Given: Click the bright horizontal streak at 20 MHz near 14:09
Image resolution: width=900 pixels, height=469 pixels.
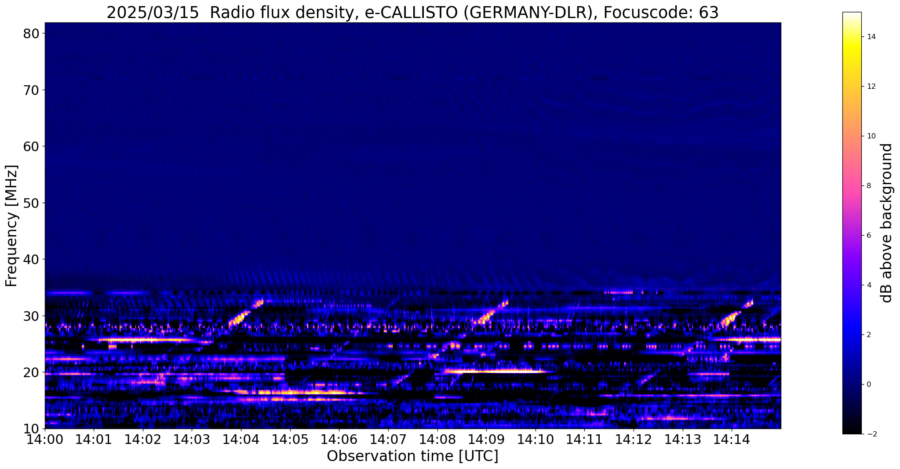Looking at the screenshot, I should 496,371.
